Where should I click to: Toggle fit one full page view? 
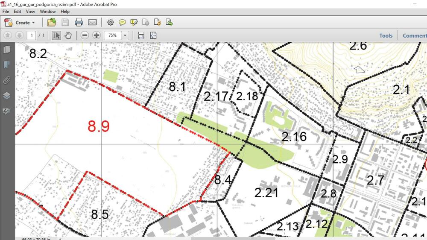point(153,35)
